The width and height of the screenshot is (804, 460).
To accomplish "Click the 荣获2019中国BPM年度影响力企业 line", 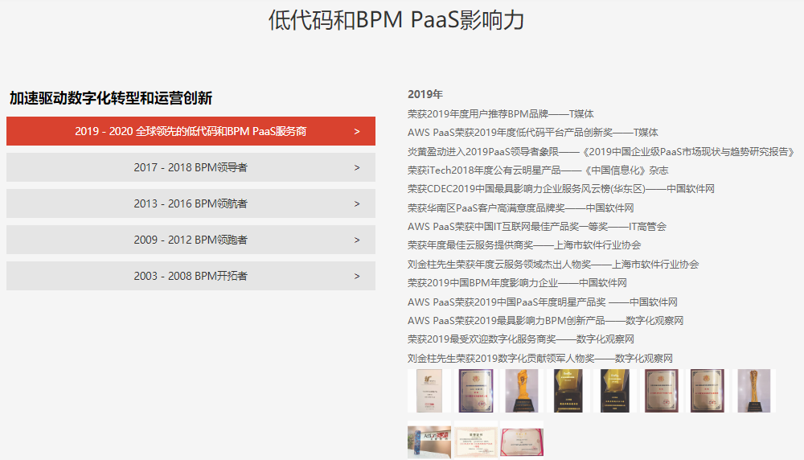I will (517, 282).
